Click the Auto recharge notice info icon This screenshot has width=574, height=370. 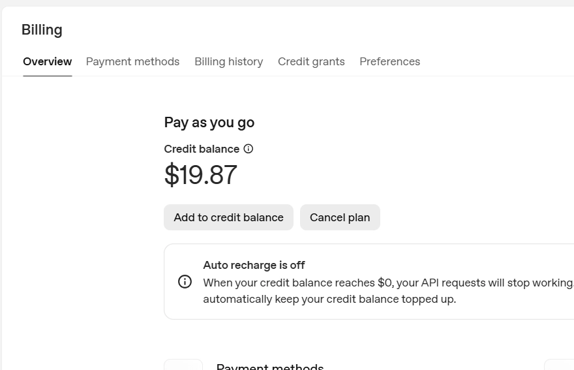[185, 281]
